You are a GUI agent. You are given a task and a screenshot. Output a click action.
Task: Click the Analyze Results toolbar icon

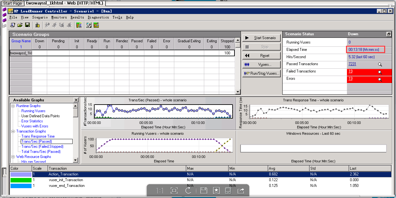click(96, 25)
